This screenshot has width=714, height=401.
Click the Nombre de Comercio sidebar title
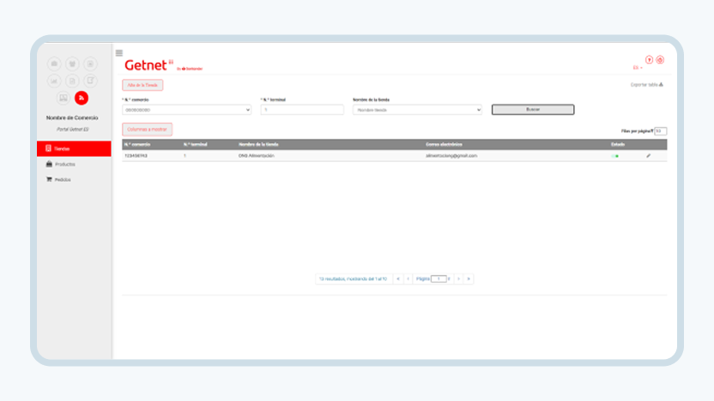point(72,117)
